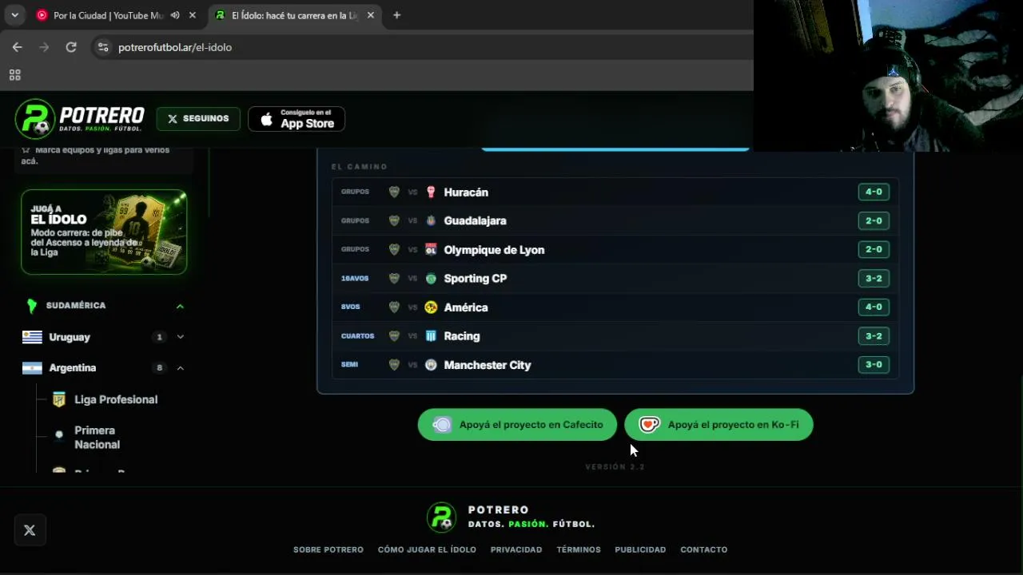Click the Liga Profesional badge icon
This screenshot has height=575, width=1023.
click(58, 399)
